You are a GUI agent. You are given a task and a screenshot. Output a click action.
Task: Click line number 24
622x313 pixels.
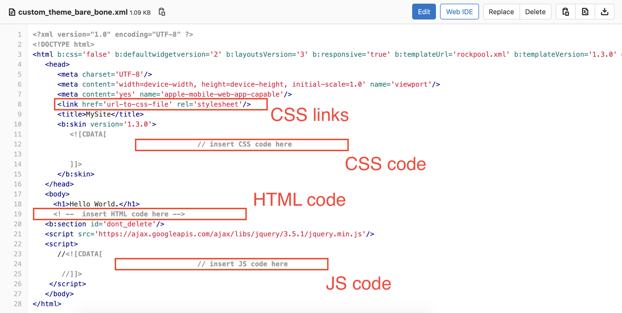click(17, 264)
